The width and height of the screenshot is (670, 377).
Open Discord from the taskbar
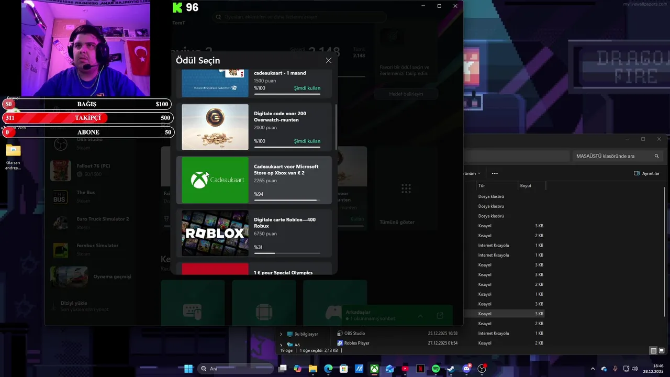tap(466, 369)
